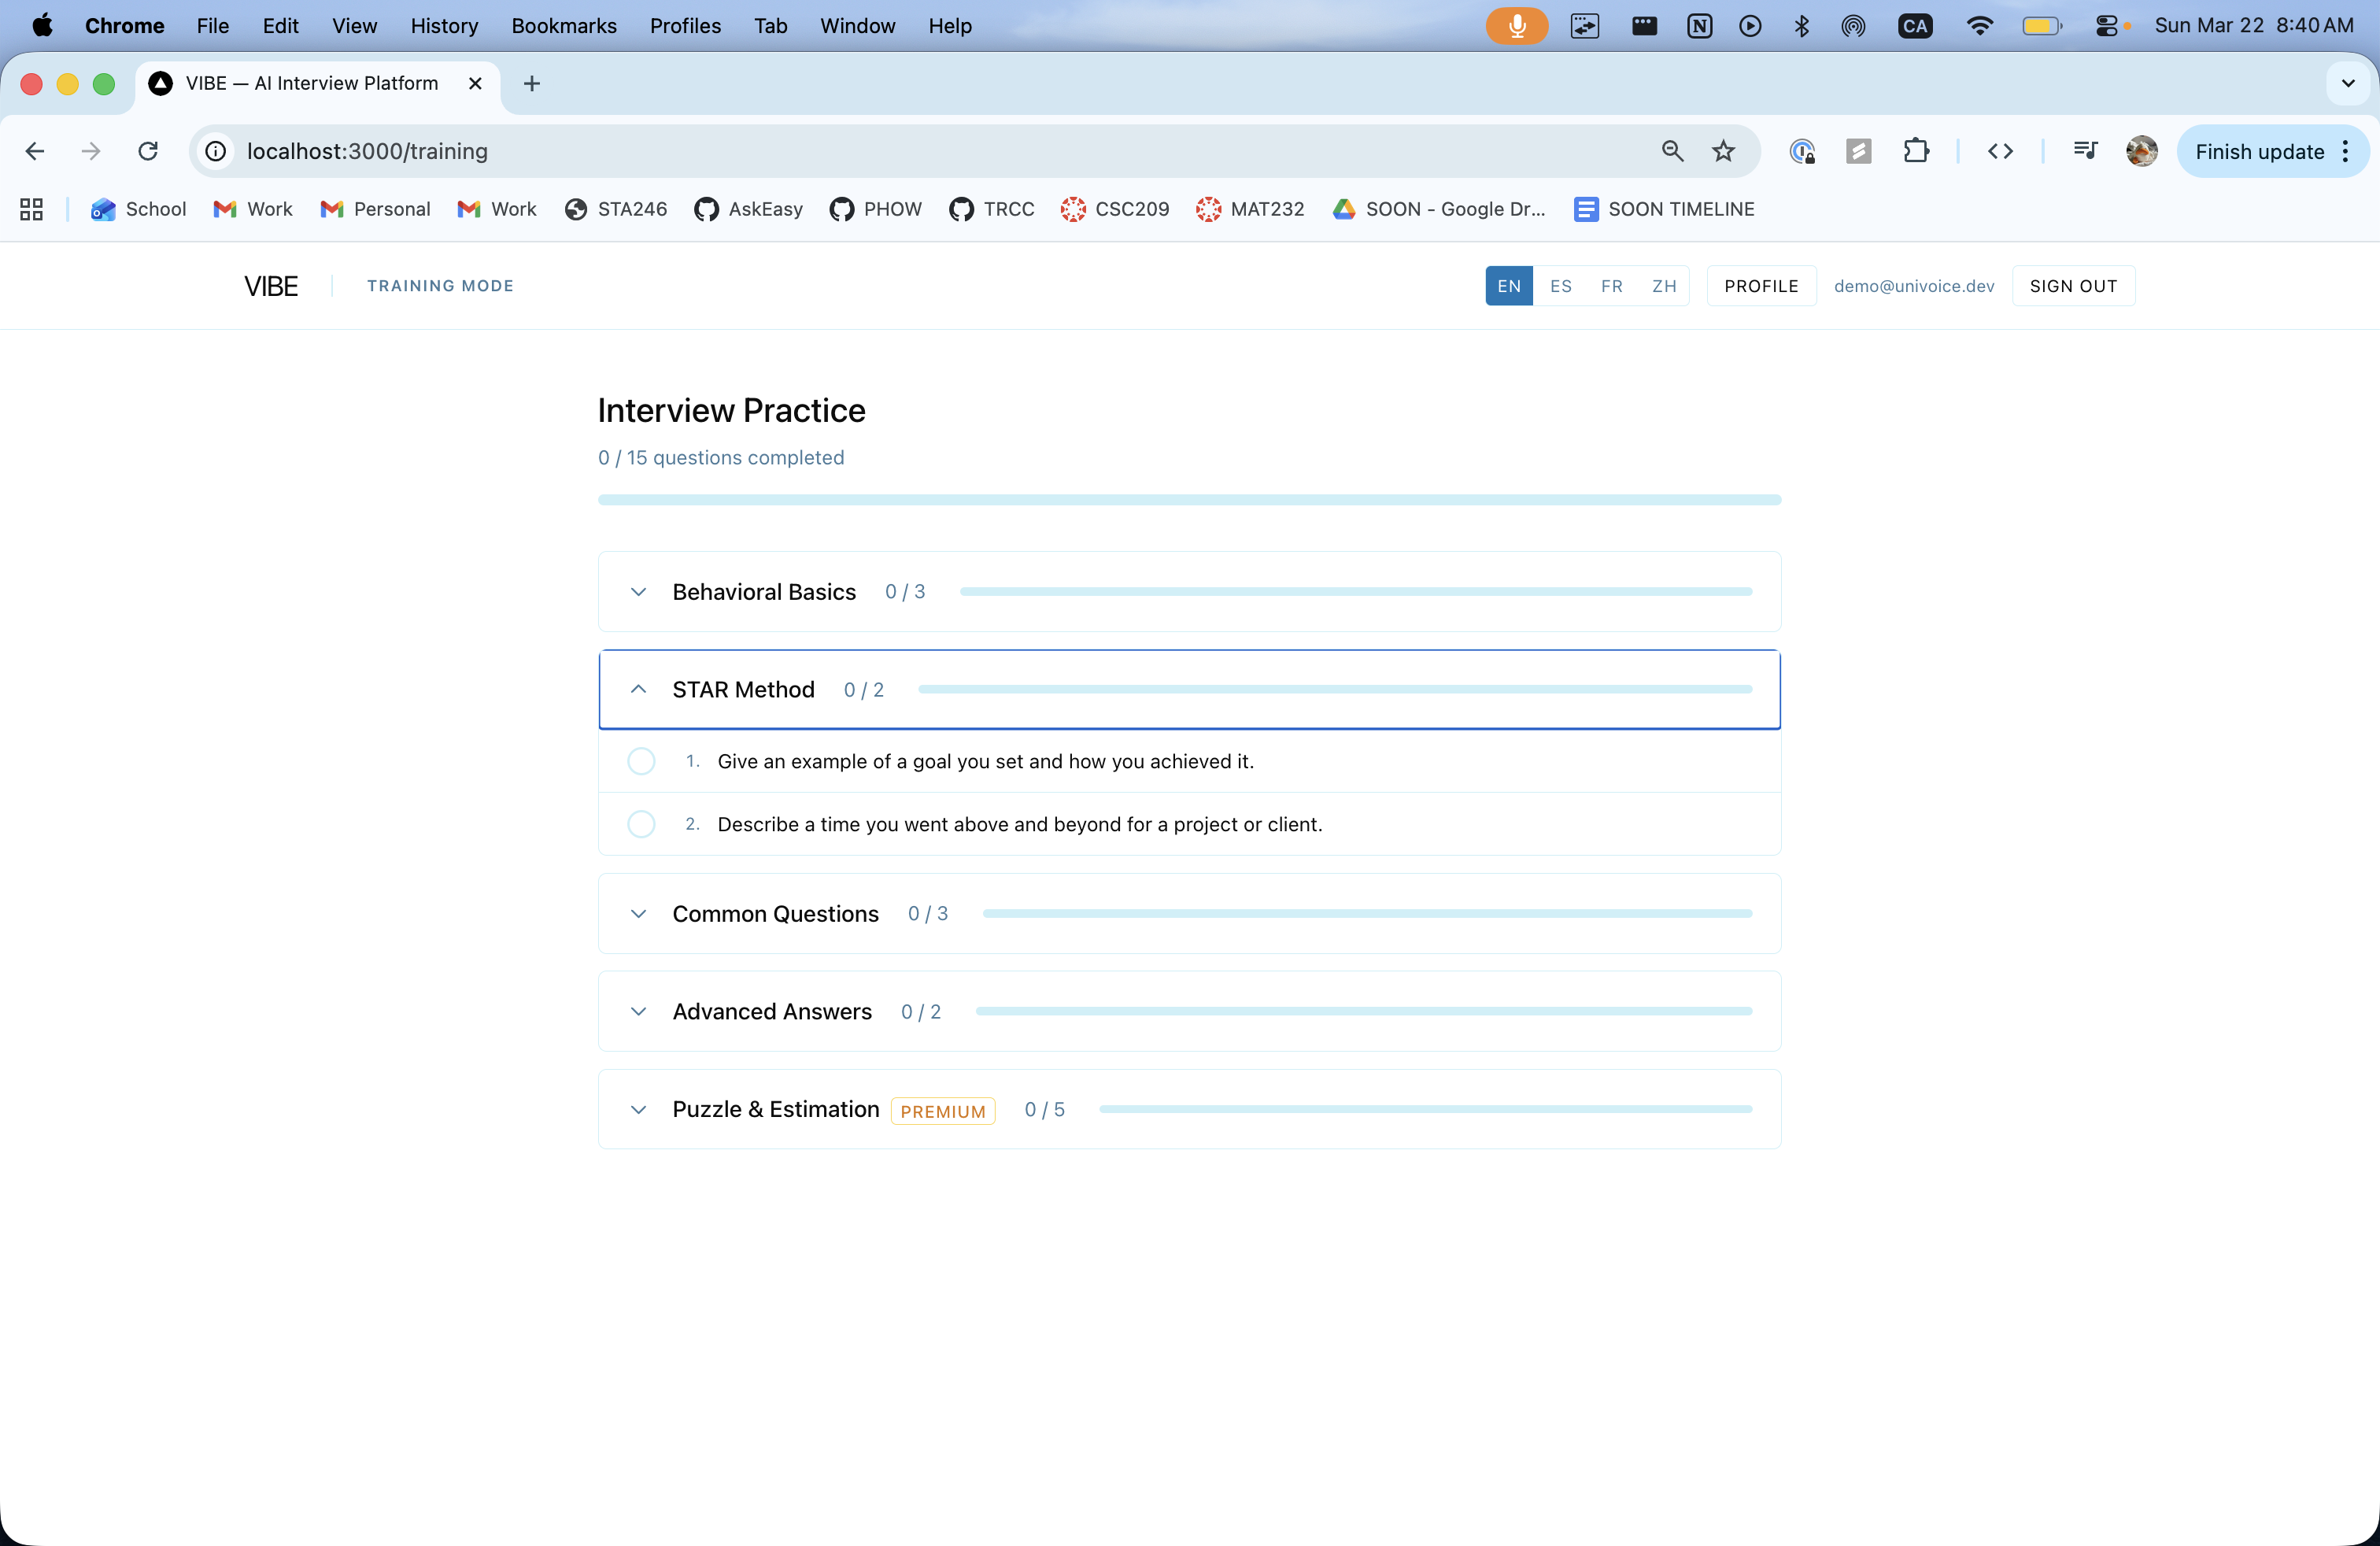
Task: Click the overall questions completed progress bar
Action: point(1189,500)
